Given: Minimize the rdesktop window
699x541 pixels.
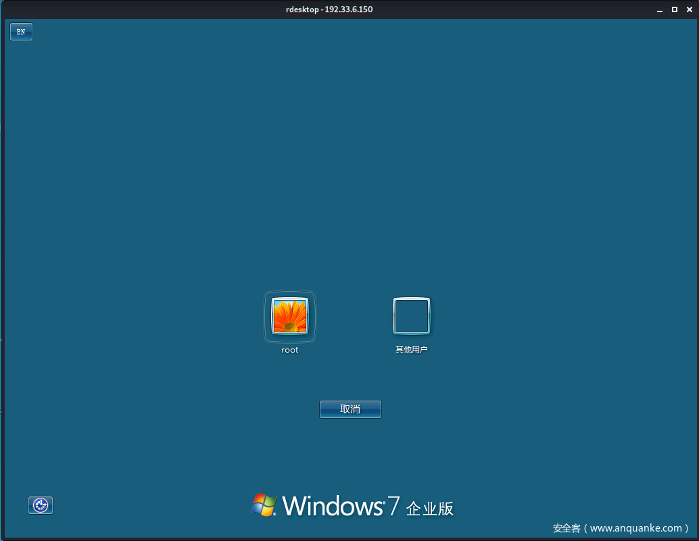Looking at the screenshot, I should [x=660, y=9].
